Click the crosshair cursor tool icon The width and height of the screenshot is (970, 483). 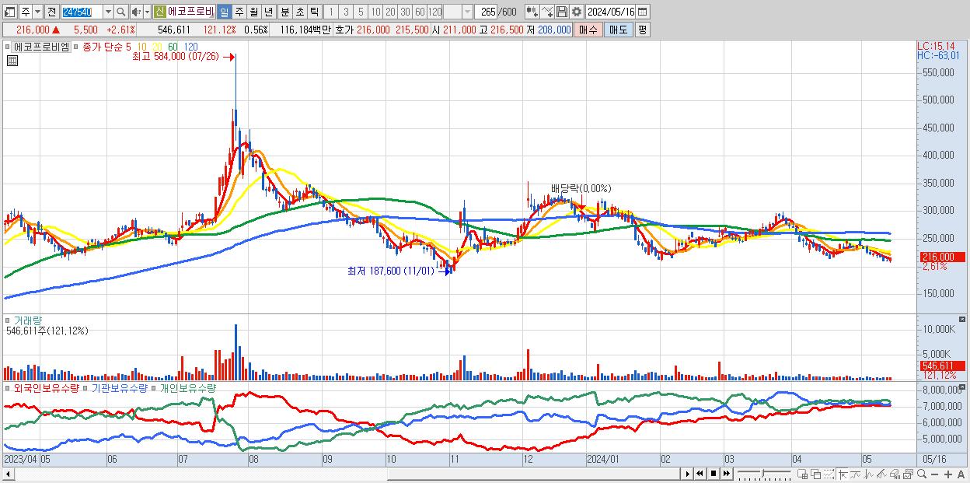[x=843, y=474]
